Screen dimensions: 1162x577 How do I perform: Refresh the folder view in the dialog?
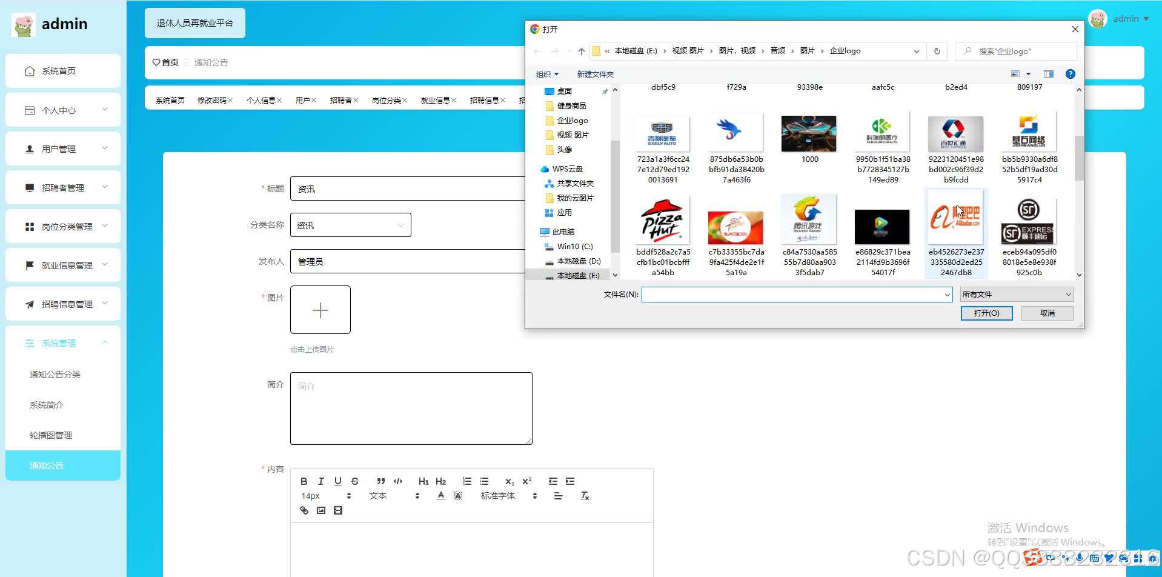(937, 51)
